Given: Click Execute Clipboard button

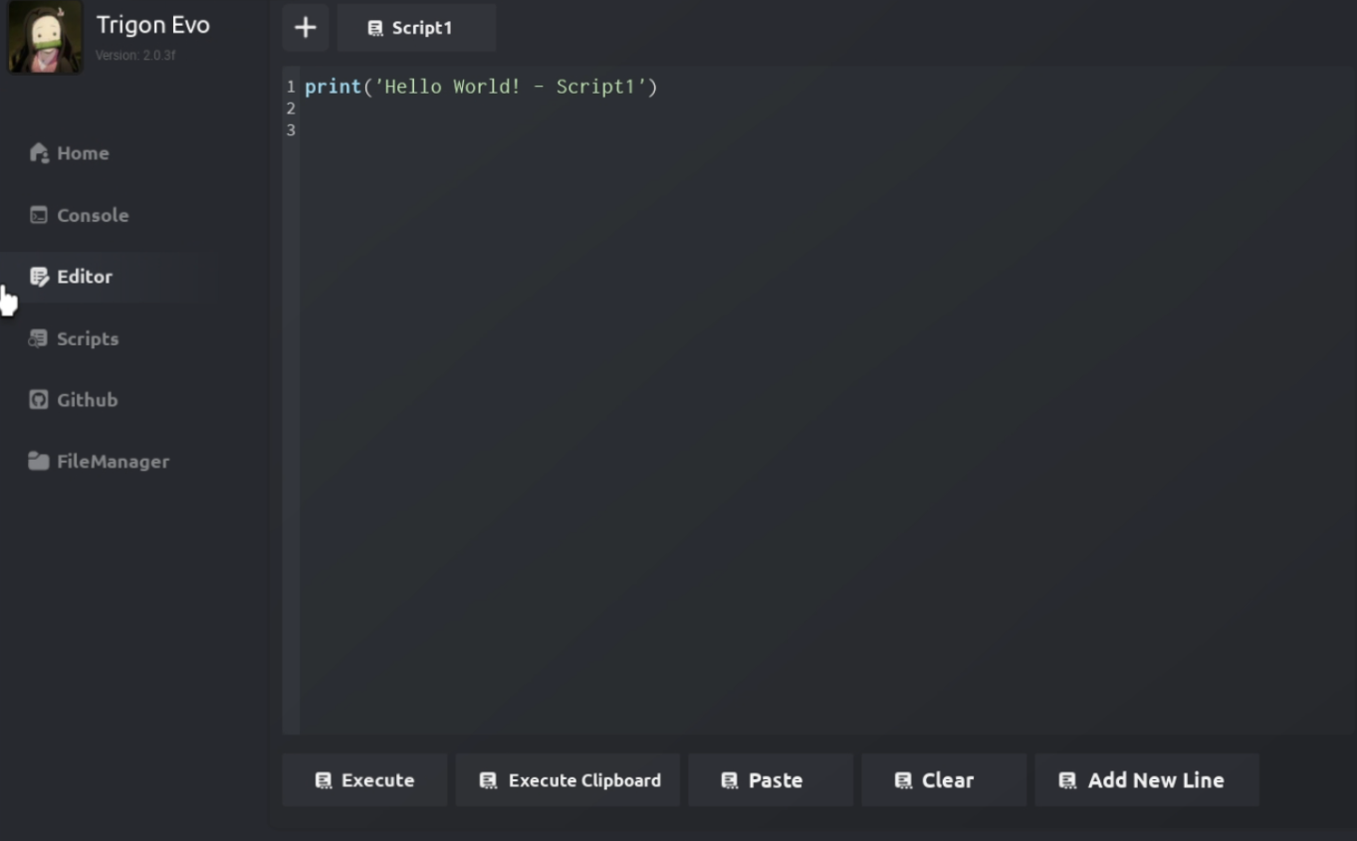Looking at the screenshot, I should pos(567,780).
